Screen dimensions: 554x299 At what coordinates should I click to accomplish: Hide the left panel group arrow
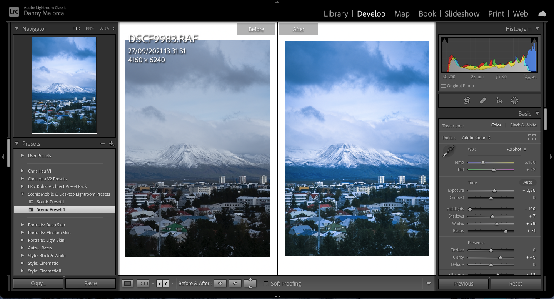point(3,156)
